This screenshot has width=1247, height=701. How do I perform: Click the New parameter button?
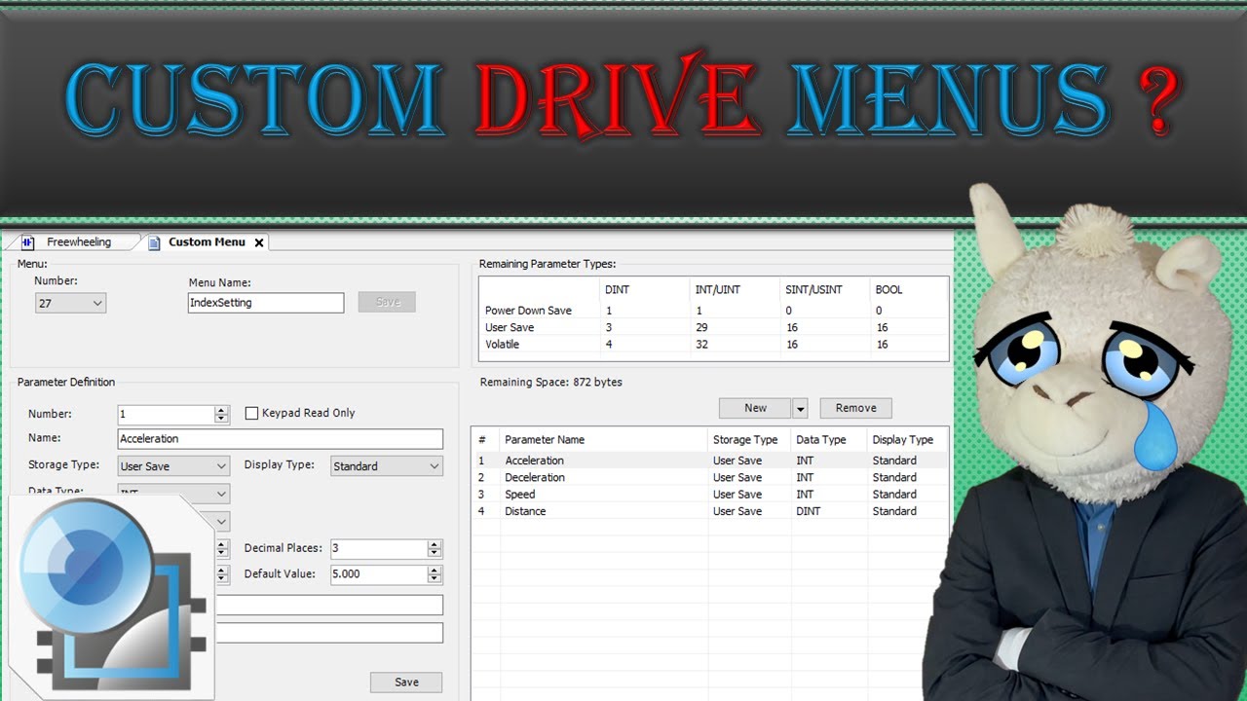click(x=755, y=408)
